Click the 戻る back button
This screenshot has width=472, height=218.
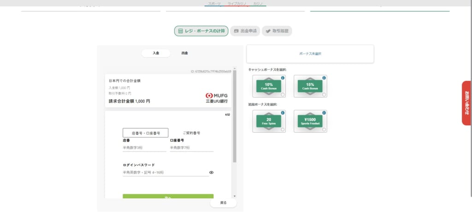coord(224,202)
